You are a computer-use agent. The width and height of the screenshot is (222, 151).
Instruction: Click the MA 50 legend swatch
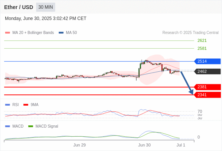pos(61,33)
